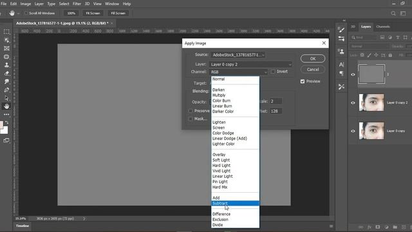Select the Pen tool
412x232 pixels.
point(6,90)
